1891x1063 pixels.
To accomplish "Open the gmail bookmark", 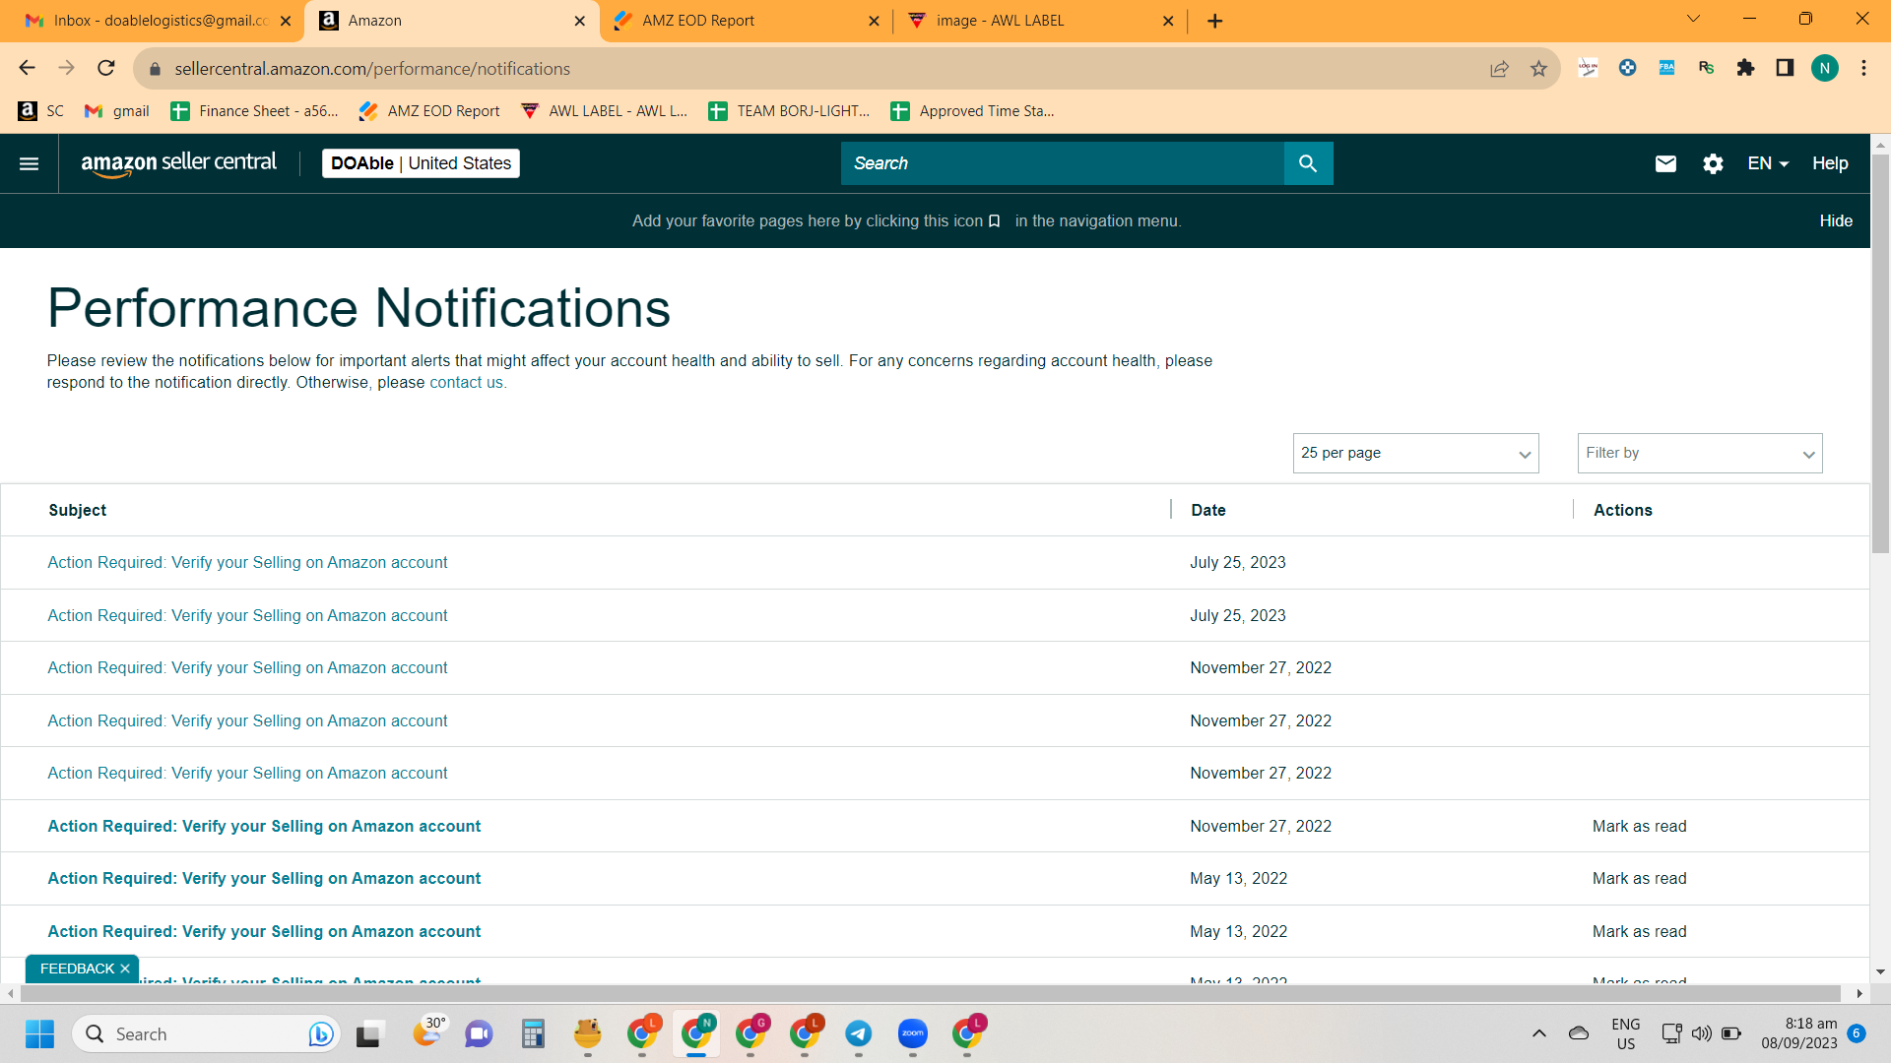I will (x=117, y=111).
